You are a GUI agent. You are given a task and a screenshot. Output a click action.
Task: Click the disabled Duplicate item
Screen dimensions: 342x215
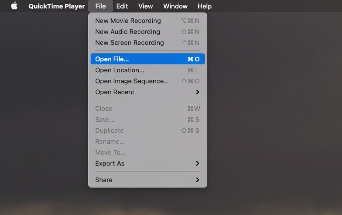click(x=148, y=130)
